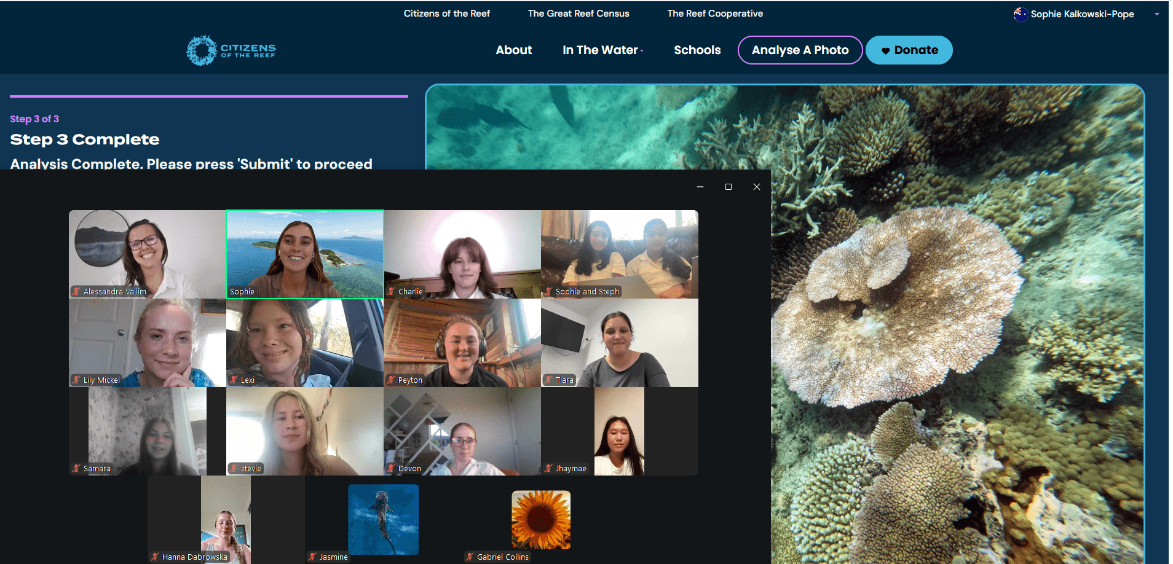
Task: Click the Citizens of the Reef logo
Action: click(231, 50)
